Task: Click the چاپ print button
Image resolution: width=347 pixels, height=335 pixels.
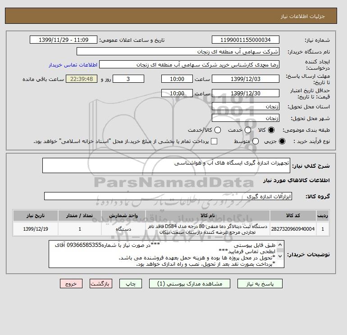Action: tap(131, 284)
